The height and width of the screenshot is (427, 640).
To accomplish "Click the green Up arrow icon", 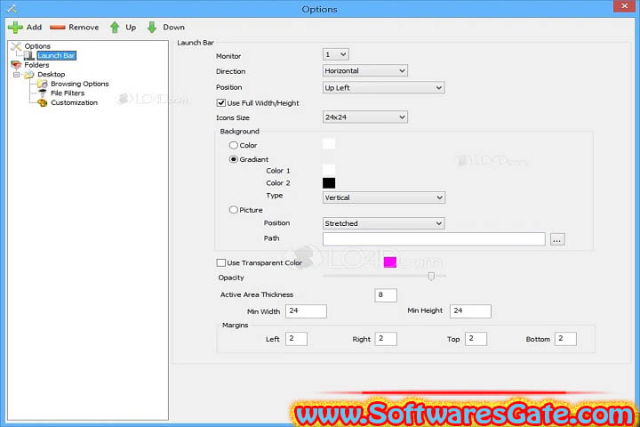I will click(115, 28).
